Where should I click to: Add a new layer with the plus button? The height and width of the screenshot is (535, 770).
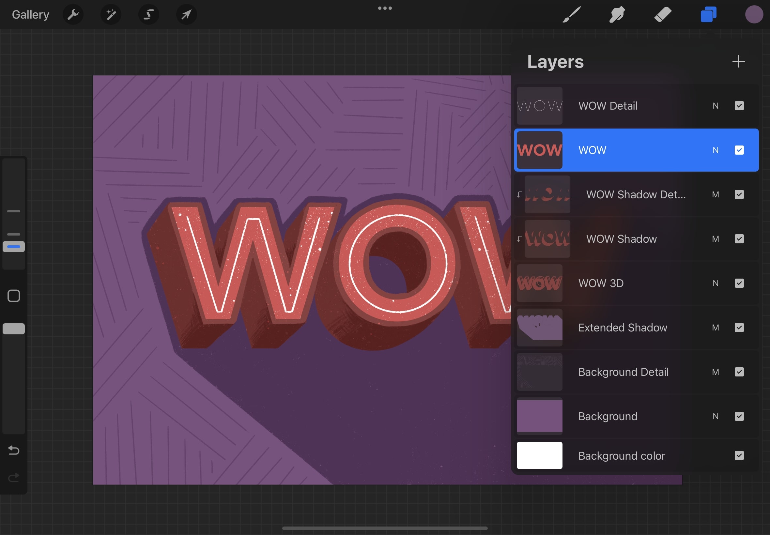[738, 61]
